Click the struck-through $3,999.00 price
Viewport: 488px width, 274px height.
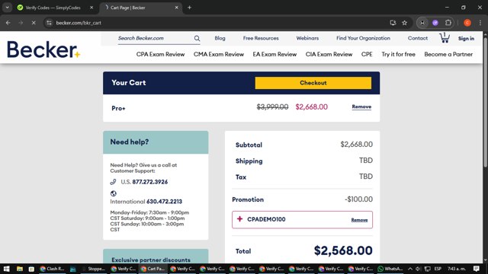coord(272,107)
